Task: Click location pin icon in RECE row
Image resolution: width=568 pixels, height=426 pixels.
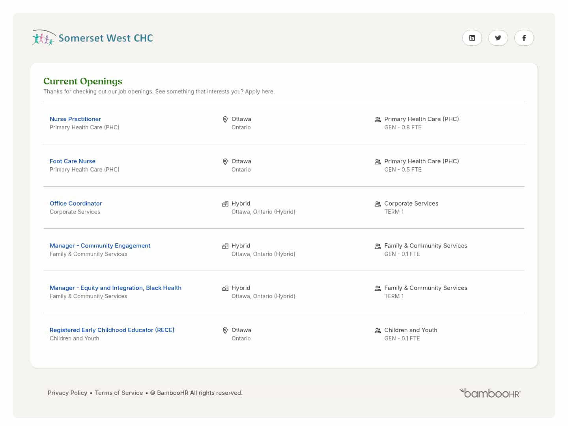Action: click(x=225, y=331)
